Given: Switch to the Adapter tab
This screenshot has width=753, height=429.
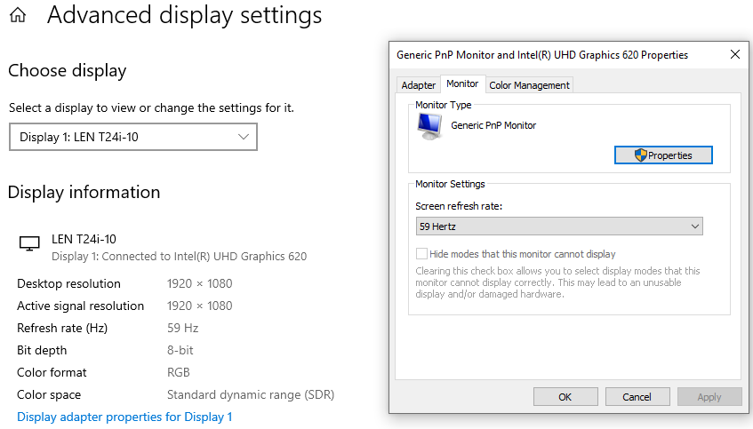Looking at the screenshot, I should point(419,85).
